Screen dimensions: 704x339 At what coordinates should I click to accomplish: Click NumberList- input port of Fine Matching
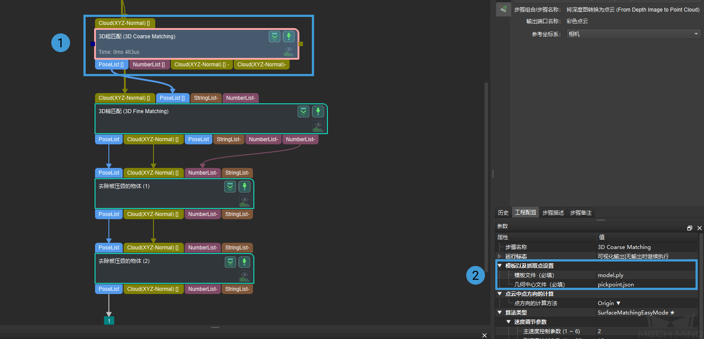[240, 98]
